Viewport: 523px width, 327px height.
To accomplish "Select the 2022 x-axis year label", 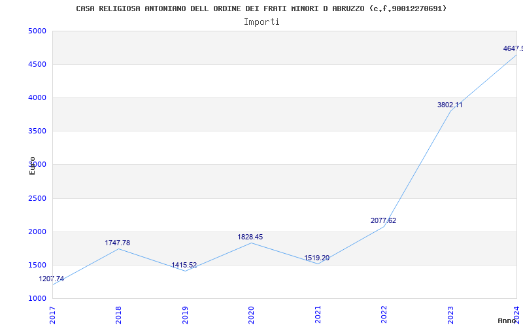I will tap(384, 314).
